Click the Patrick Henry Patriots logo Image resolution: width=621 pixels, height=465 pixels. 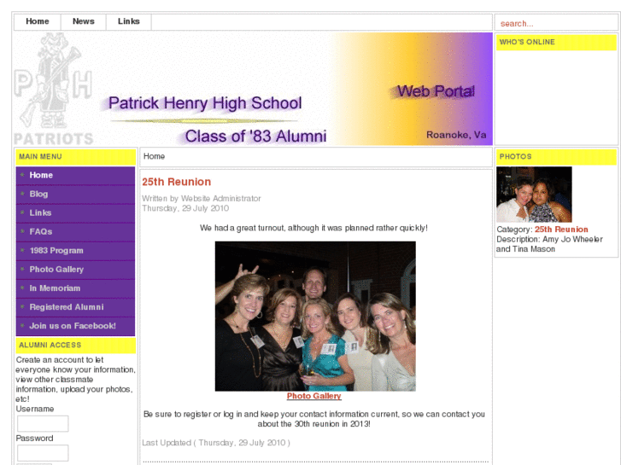[54, 89]
